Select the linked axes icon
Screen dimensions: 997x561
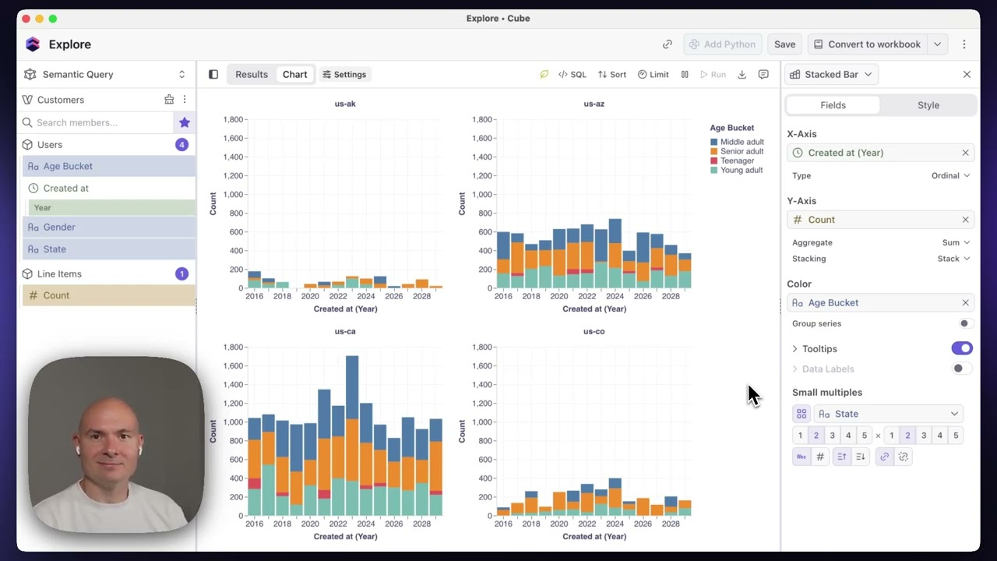[x=884, y=457]
